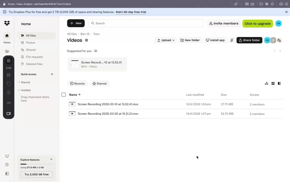290x182 pixels.
Task: Expand the Starred section in Quick access
Action: [19, 82]
